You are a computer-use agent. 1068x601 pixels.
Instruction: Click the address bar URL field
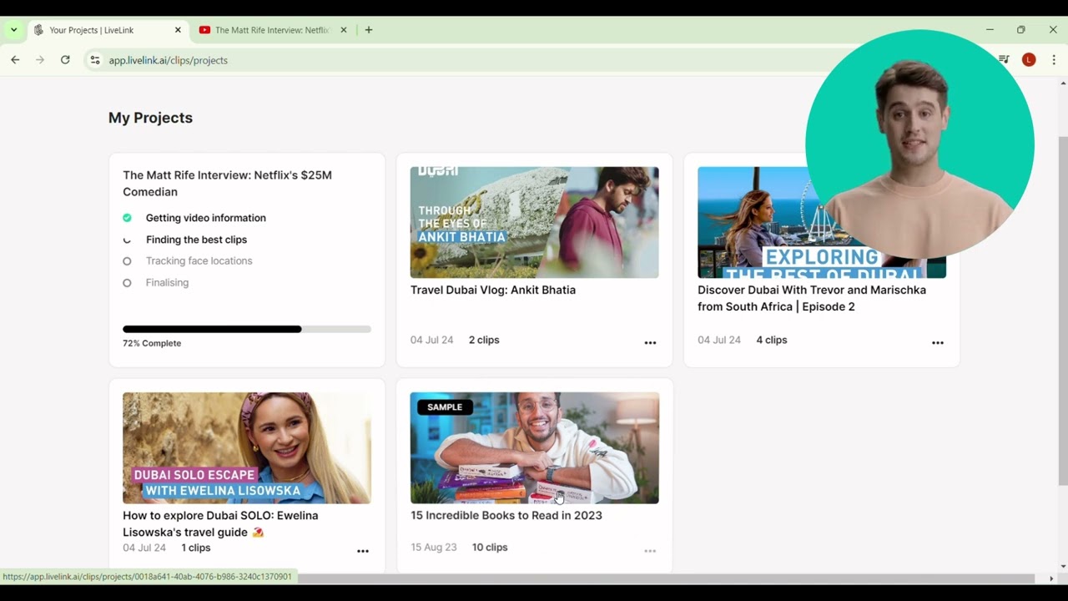467,60
